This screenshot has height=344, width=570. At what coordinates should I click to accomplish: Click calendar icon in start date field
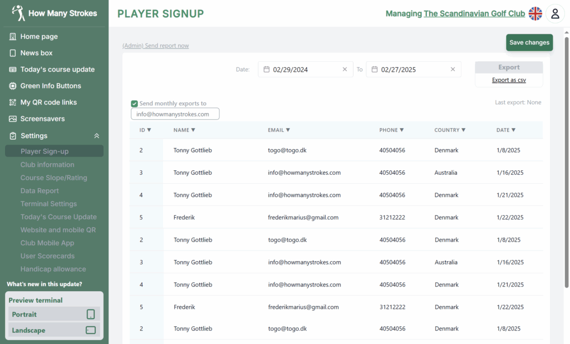click(267, 69)
